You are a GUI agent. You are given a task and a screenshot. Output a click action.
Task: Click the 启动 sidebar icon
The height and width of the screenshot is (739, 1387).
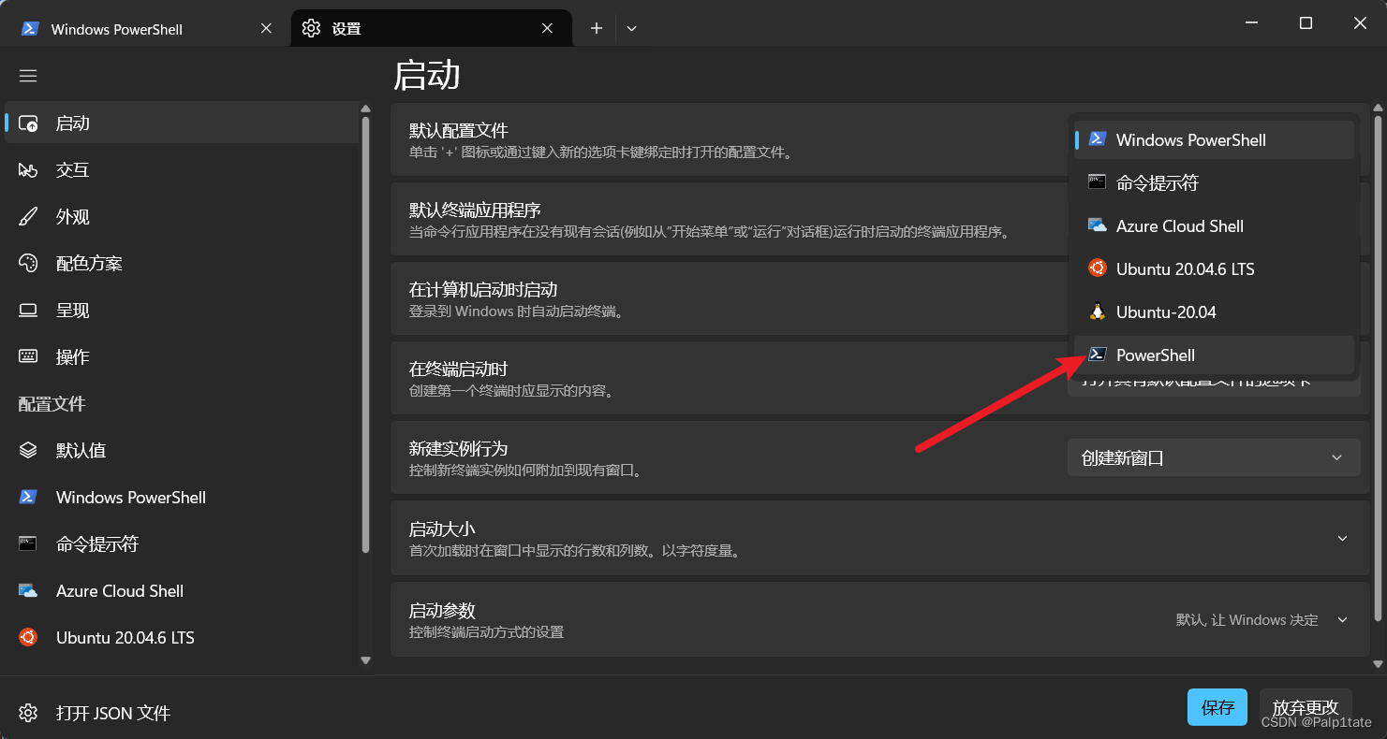click(x=28, y=123)
